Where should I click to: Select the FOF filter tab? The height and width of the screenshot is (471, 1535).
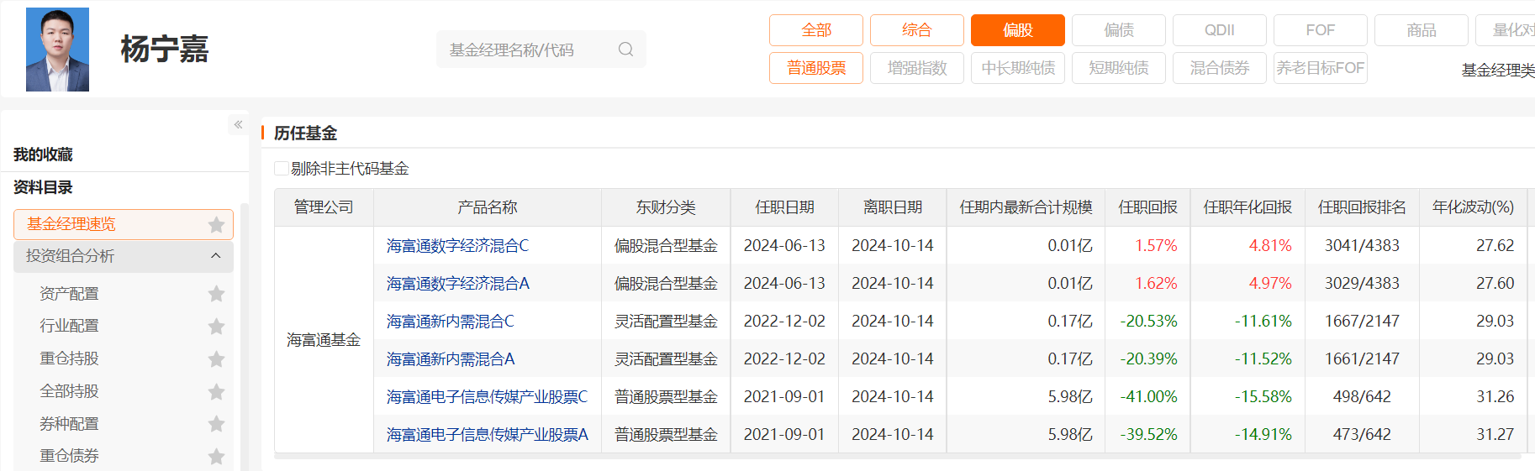pos(1320,30)
